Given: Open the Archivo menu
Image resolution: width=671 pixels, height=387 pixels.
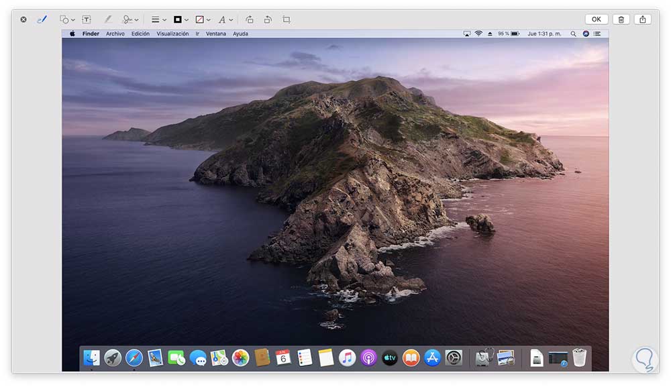Looking at the screenshot, I should (x=115, y=34).
